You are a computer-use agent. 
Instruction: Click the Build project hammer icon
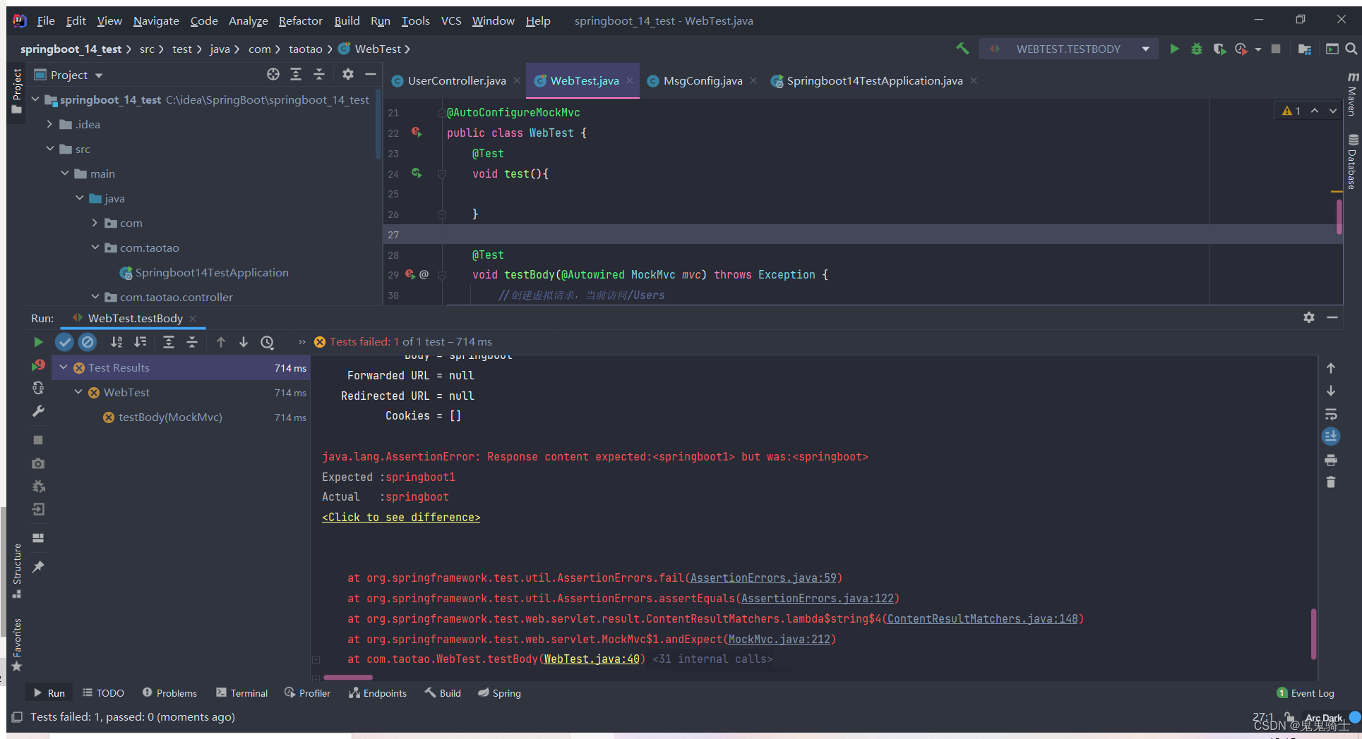pos(962,49)
